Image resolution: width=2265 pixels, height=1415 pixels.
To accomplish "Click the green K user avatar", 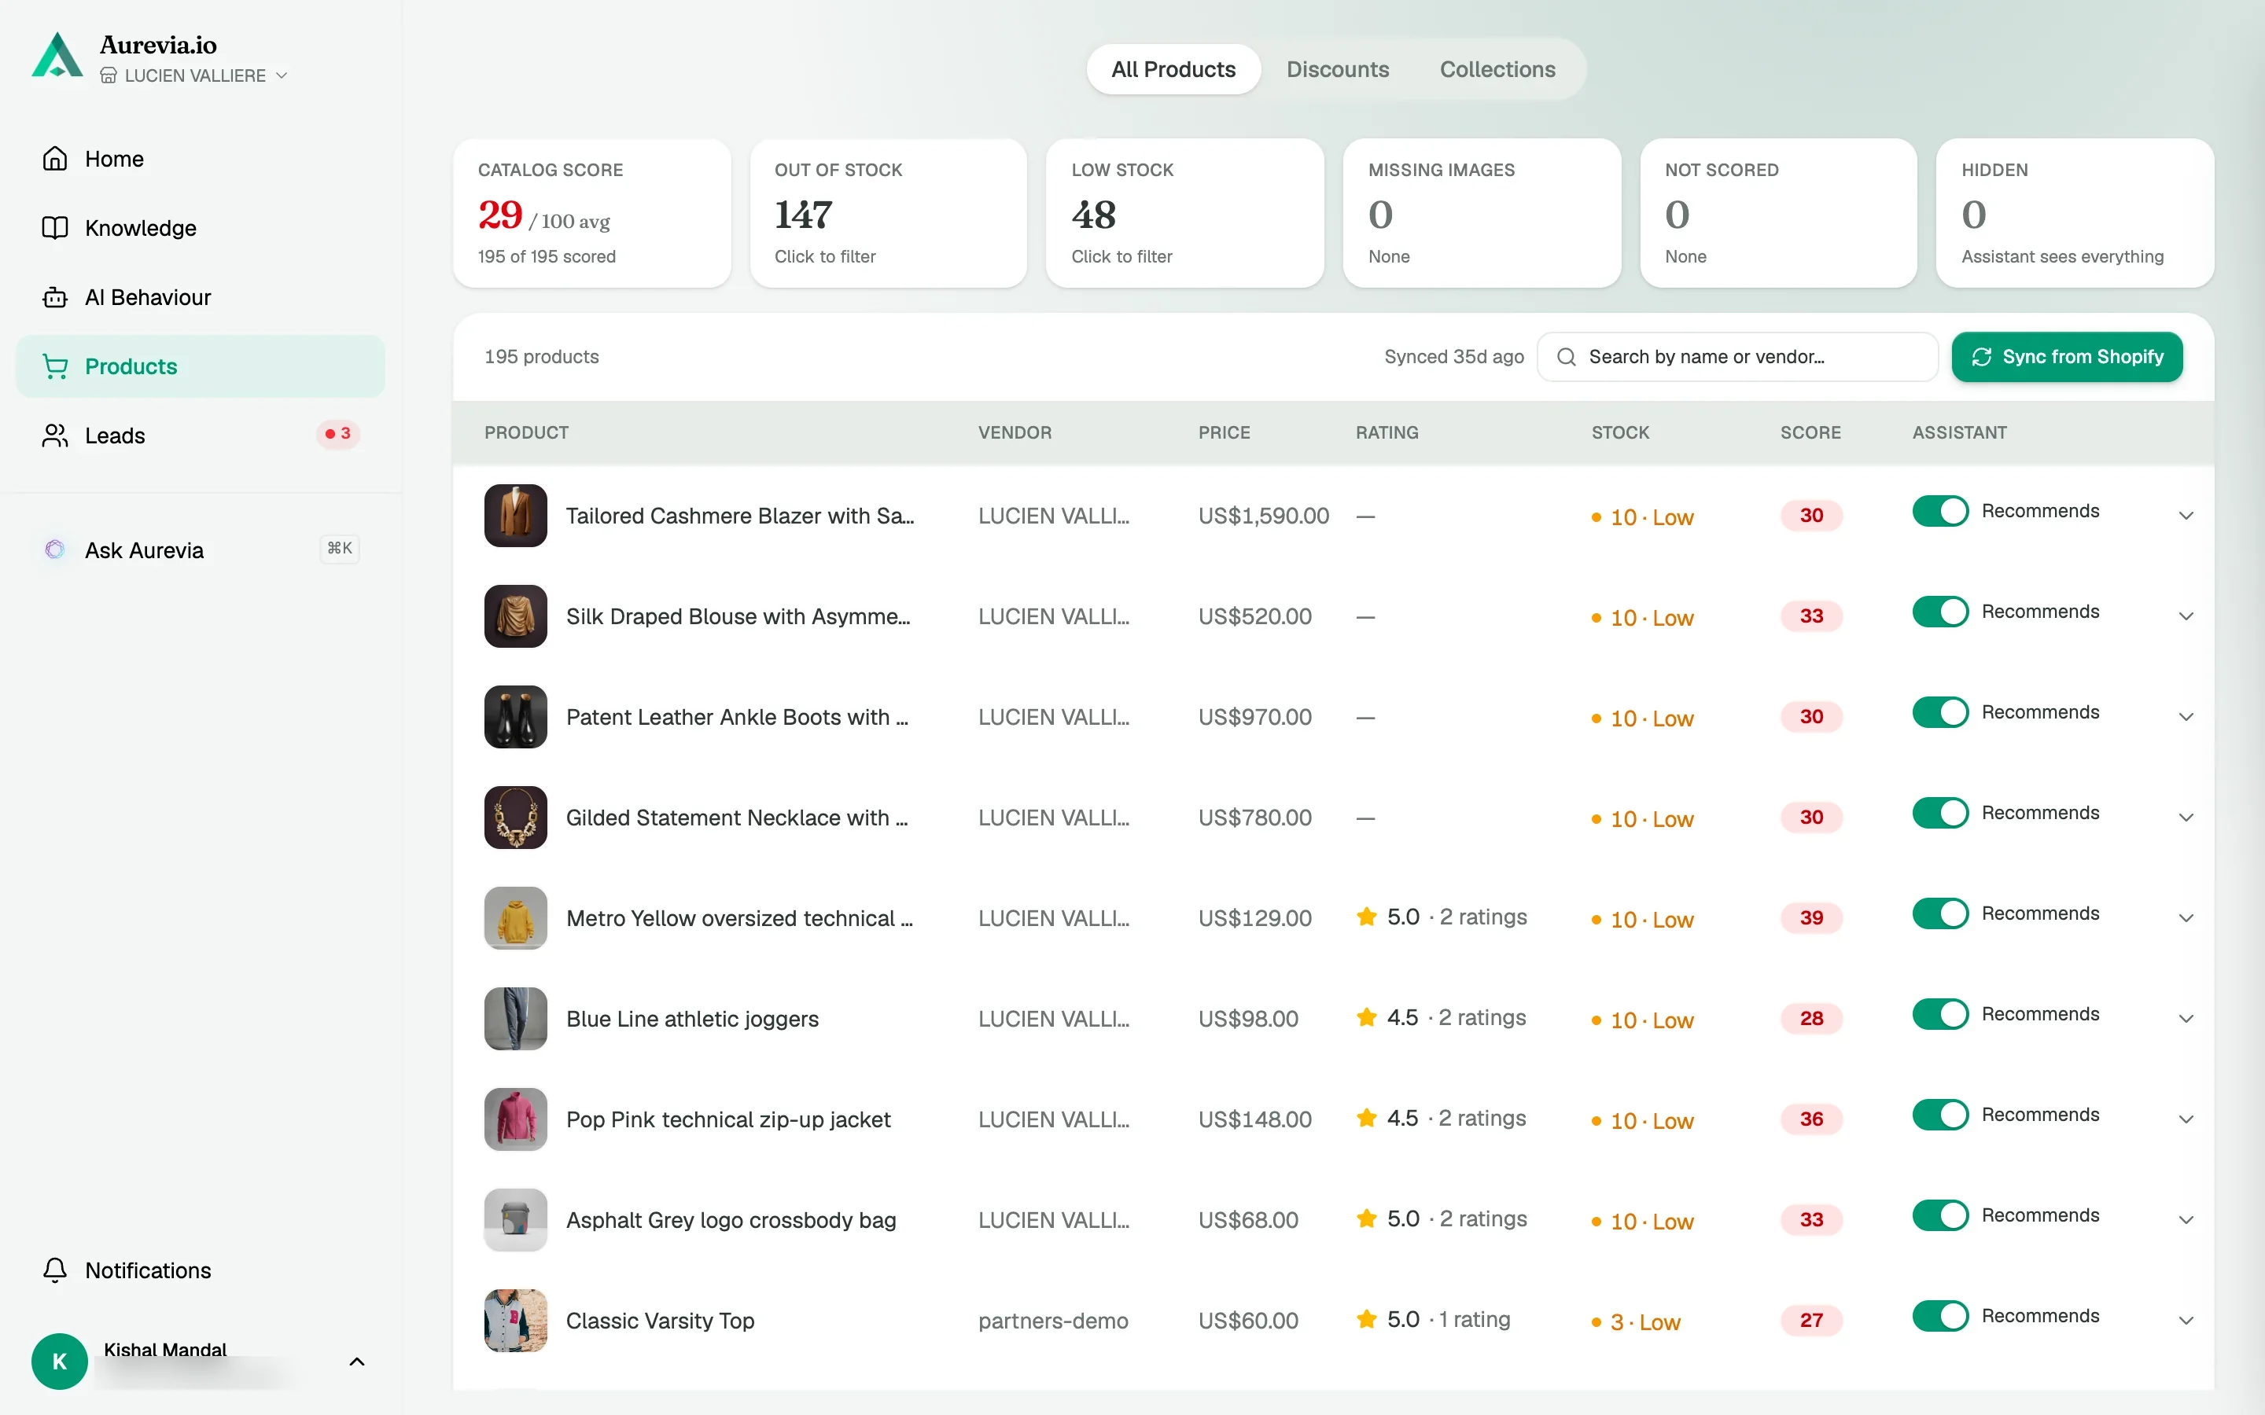I will 59,1361.
